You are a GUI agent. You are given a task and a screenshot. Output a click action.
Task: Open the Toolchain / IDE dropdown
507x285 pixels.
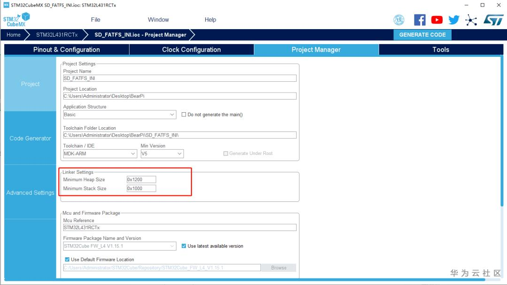tap(100, 154)
